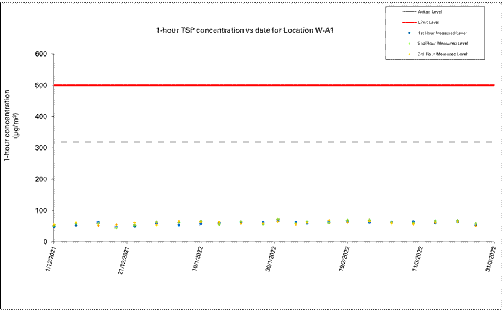This screenshot has width=504, height=313.
Task: Click the red Limit Level line
Action: pos(272,85)
